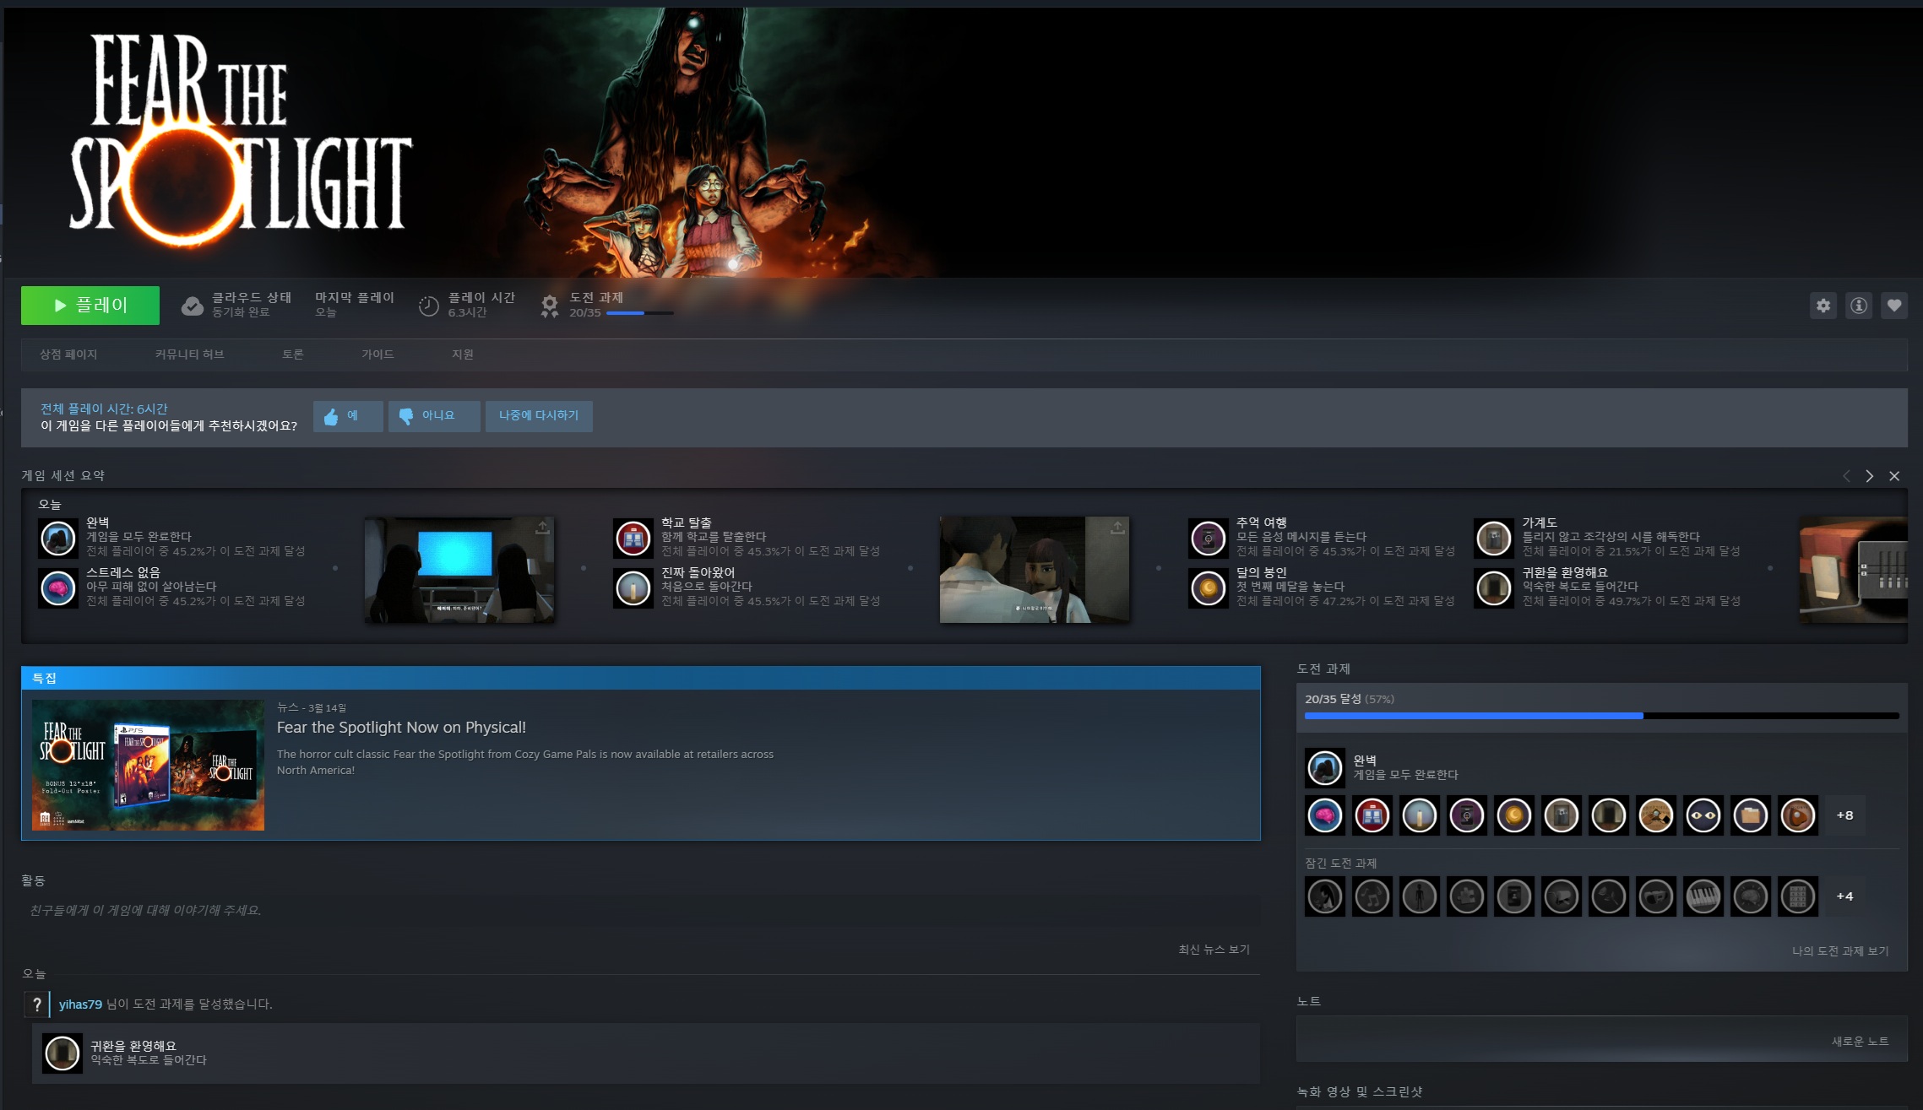Click the 20/35 achievements progress bar
The image size is (1923, 1110).
point(1601,716)
